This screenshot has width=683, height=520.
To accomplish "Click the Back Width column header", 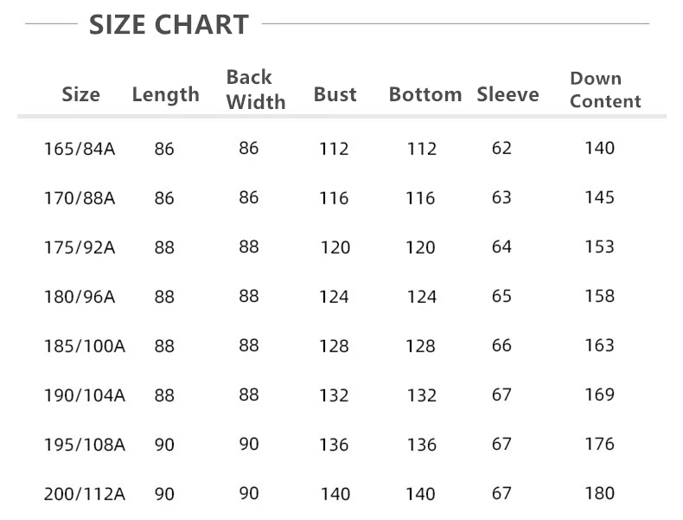I will [x=256, y=89].
